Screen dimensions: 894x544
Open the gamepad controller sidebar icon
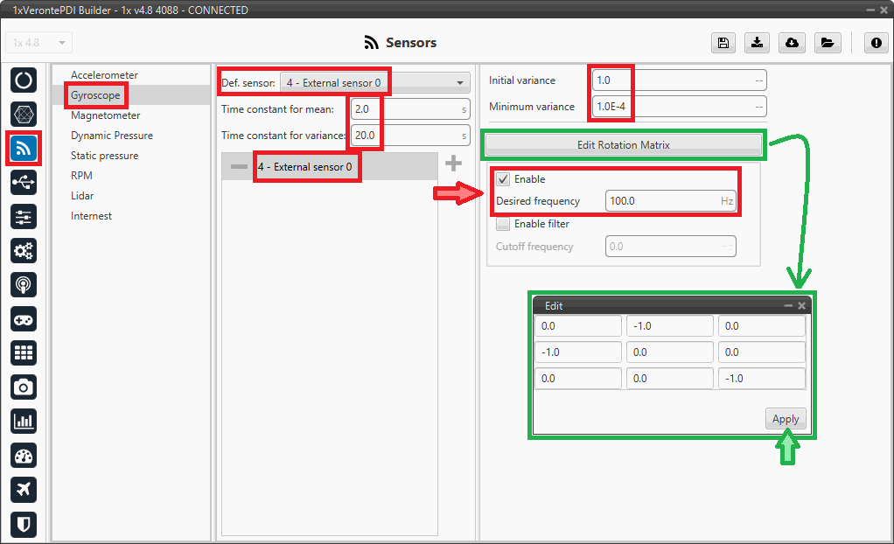pyautogui.click(x=24, y=318)
